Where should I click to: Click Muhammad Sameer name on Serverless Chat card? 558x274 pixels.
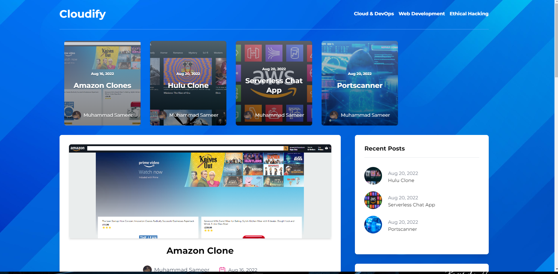tap(279, 115)
